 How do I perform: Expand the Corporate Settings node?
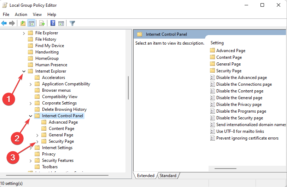[x=30, y=103]
